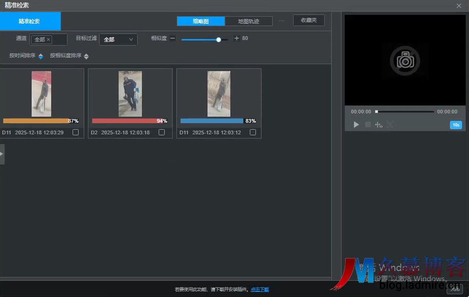Image resolution: width=469 pixels, height=297 pixels.
Task: Sort results by time (按时间排序)
Action: pyautogui.click(x=26, y=56)
